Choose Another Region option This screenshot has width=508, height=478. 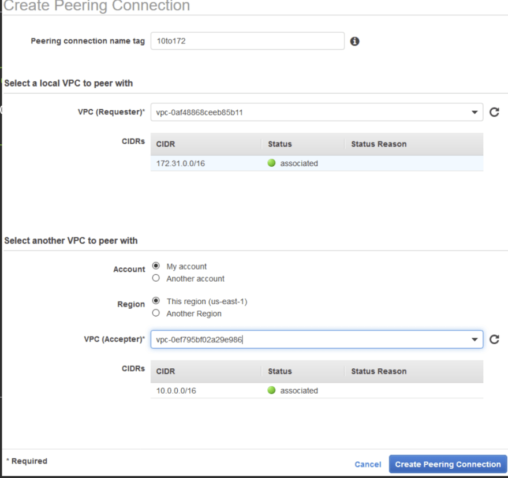click(x=156, y=313)
